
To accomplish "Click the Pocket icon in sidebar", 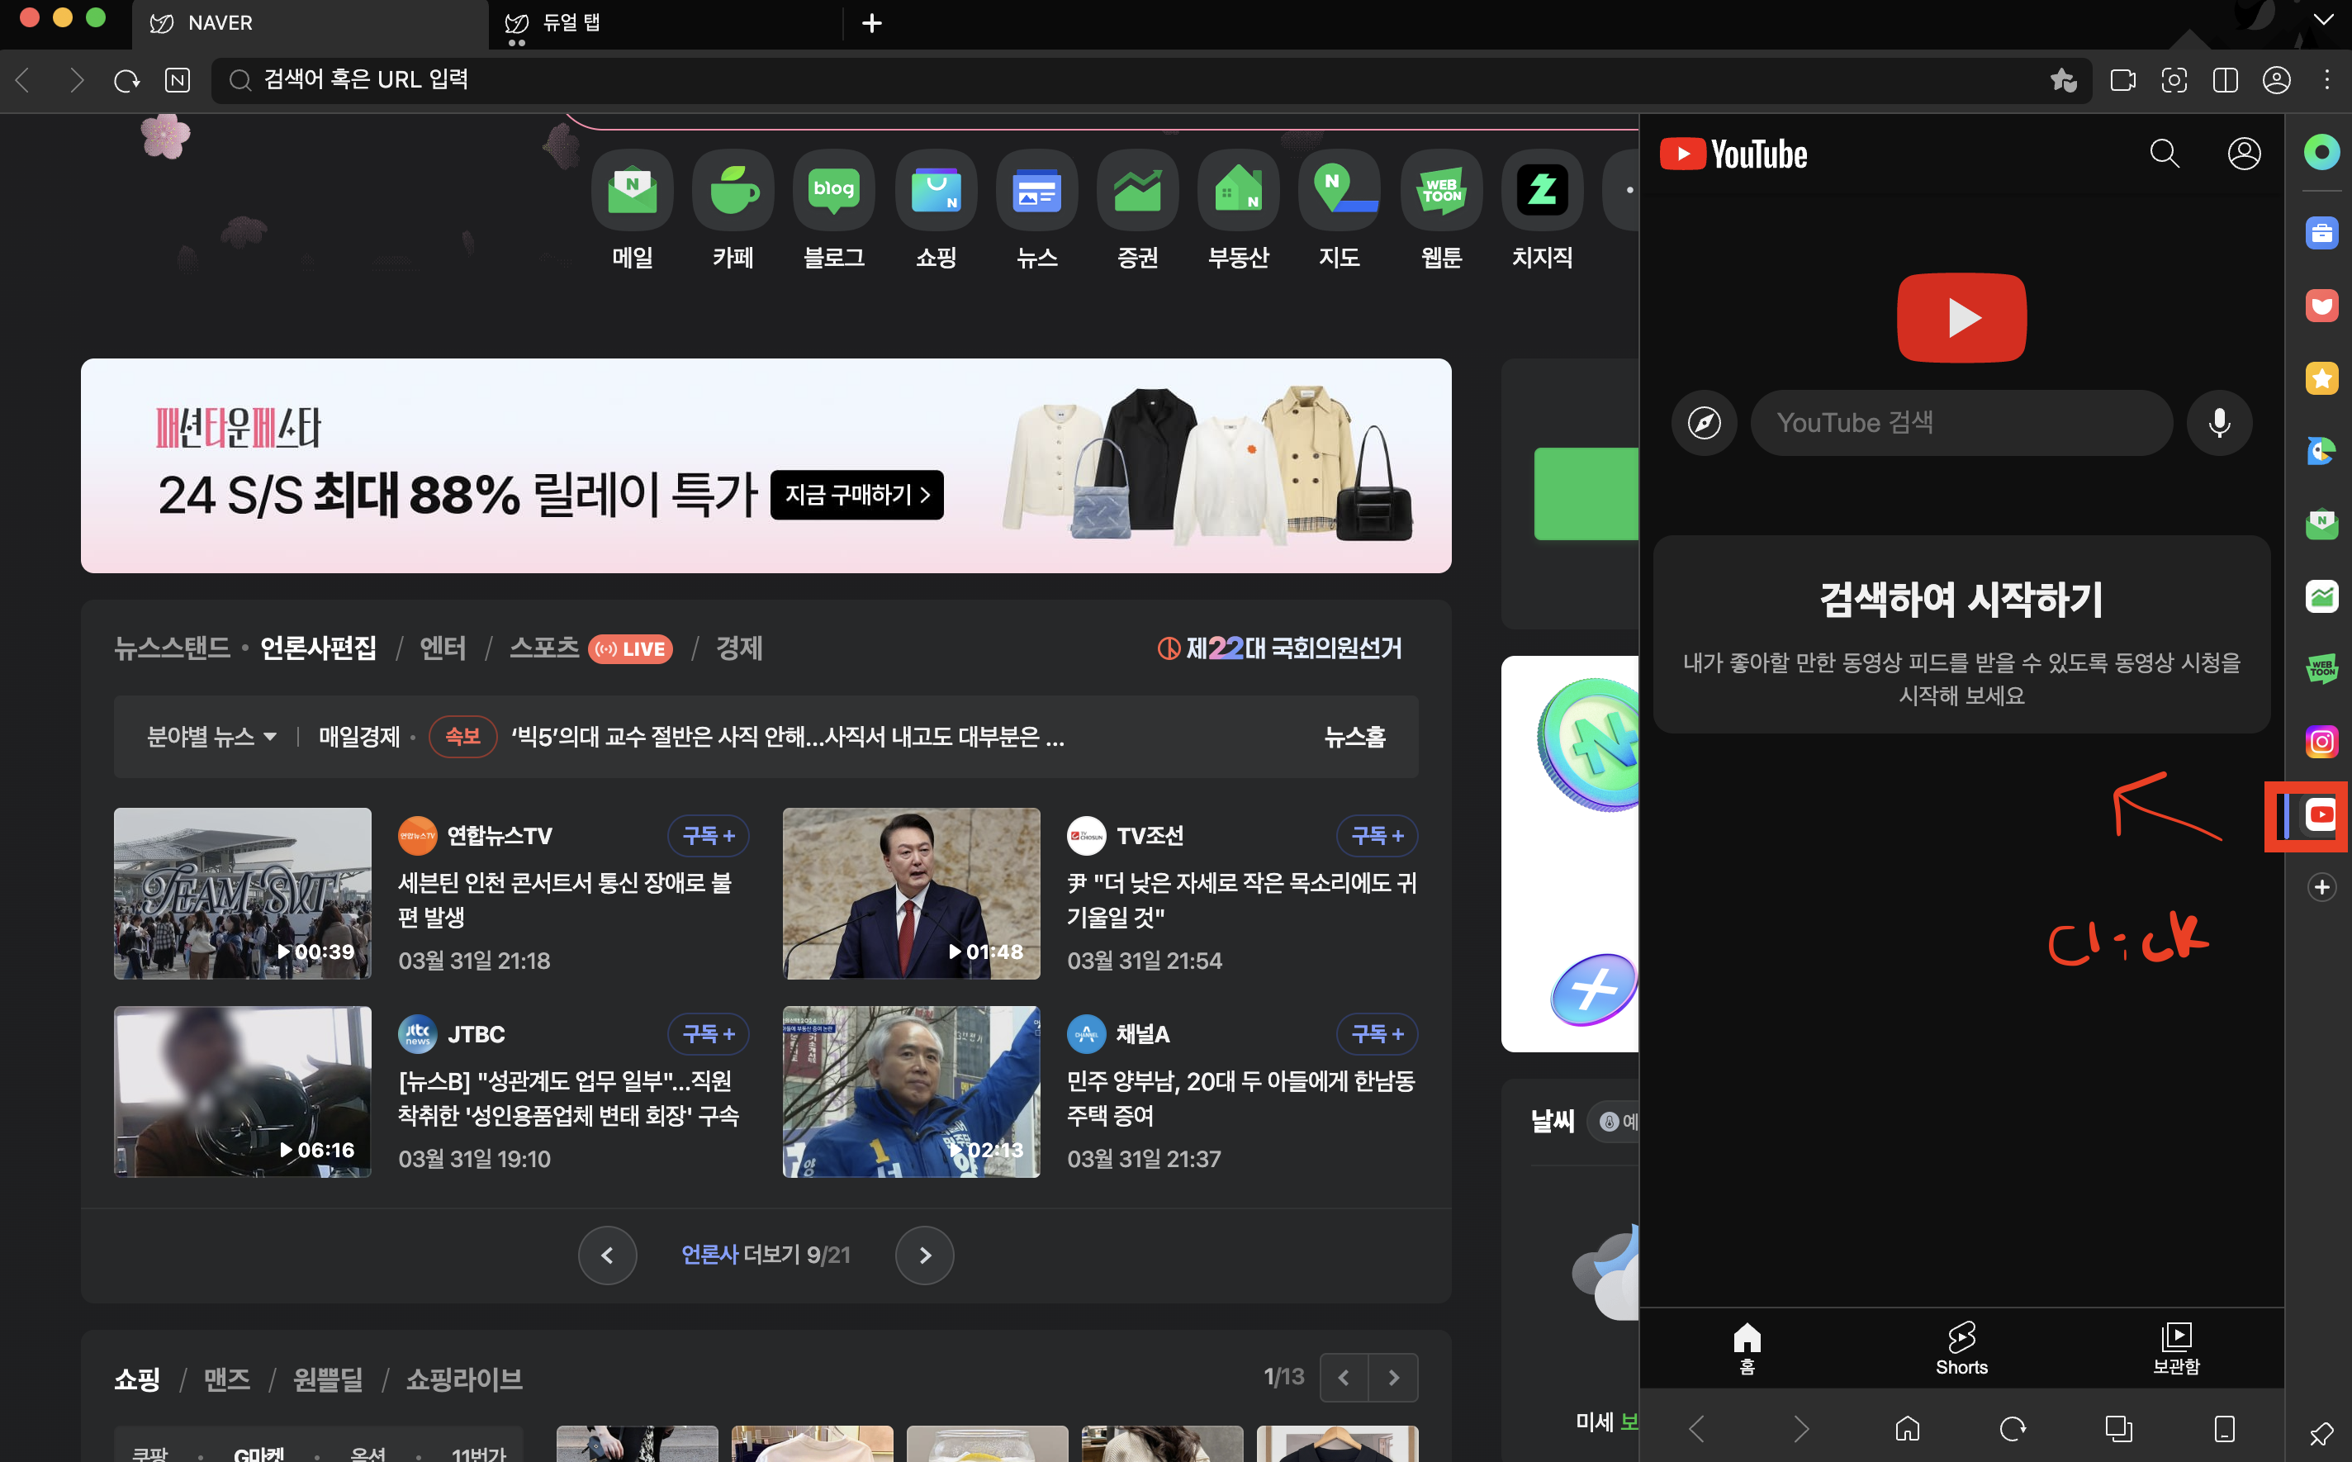I will click(x=2321, y=306).
